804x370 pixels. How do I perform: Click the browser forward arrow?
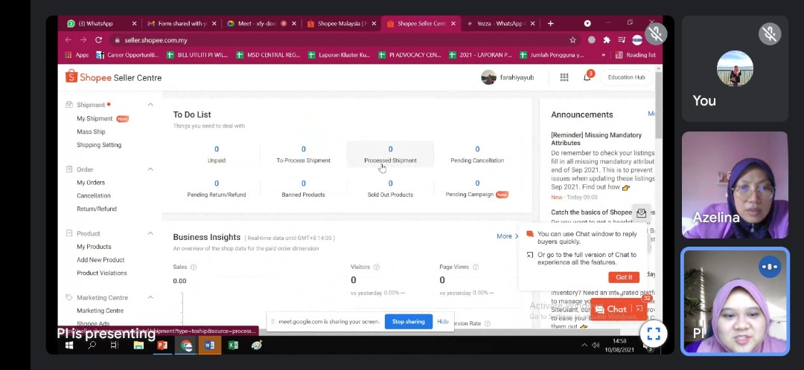(x=83, y=40)
